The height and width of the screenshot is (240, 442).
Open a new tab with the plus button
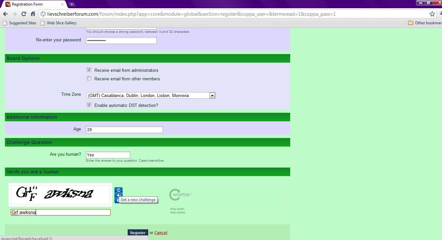[72, 4]
